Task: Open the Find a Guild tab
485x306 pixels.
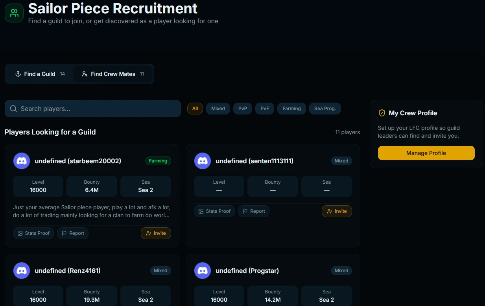Action: pos(40,74)
